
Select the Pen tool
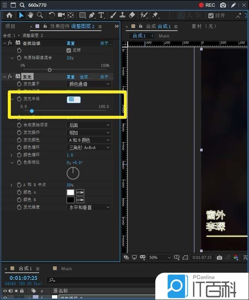coord(92,15)
